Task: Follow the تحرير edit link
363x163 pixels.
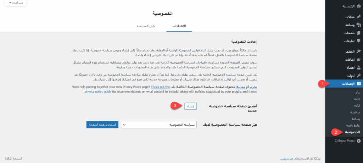Action: pos(254,87)
